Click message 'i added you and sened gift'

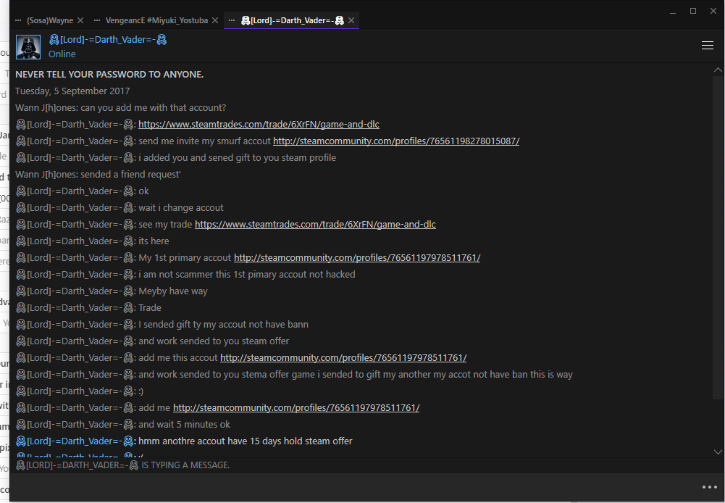[x=237, y=158]
